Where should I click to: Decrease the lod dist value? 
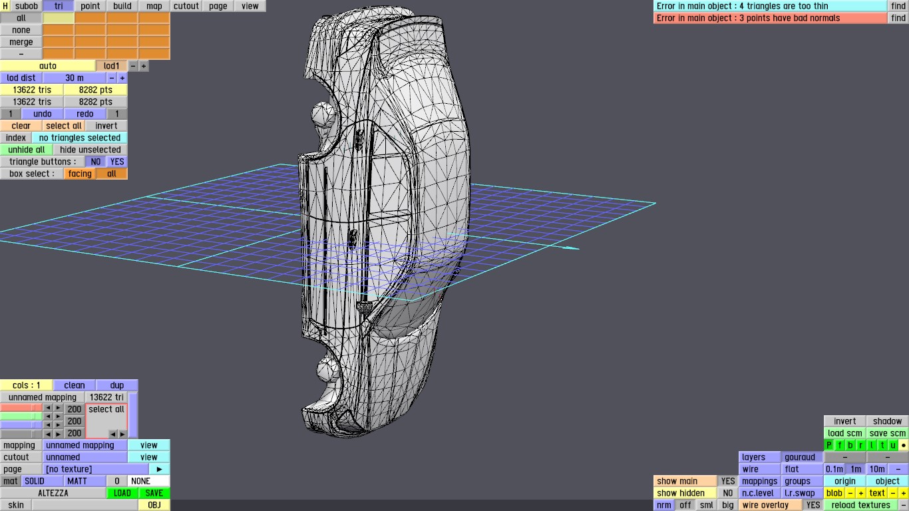[112, 78]
